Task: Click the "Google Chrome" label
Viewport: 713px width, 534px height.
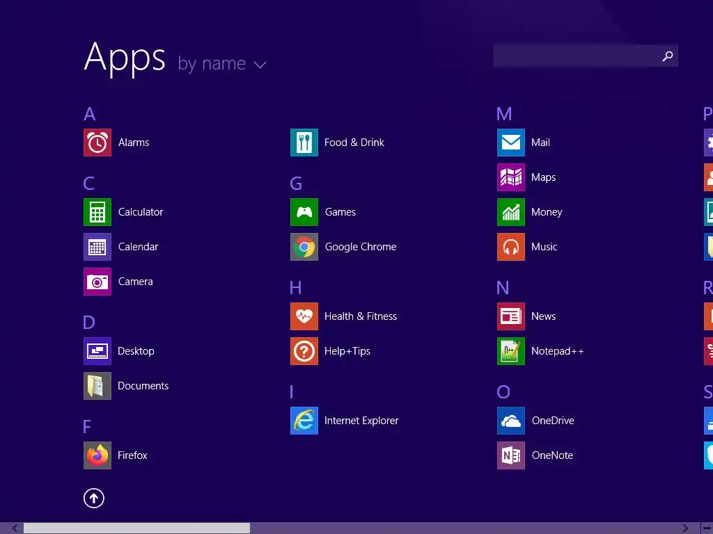Action: (361, 247)
